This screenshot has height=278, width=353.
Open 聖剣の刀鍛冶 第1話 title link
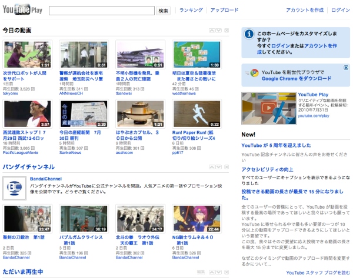tap(24, 237)
